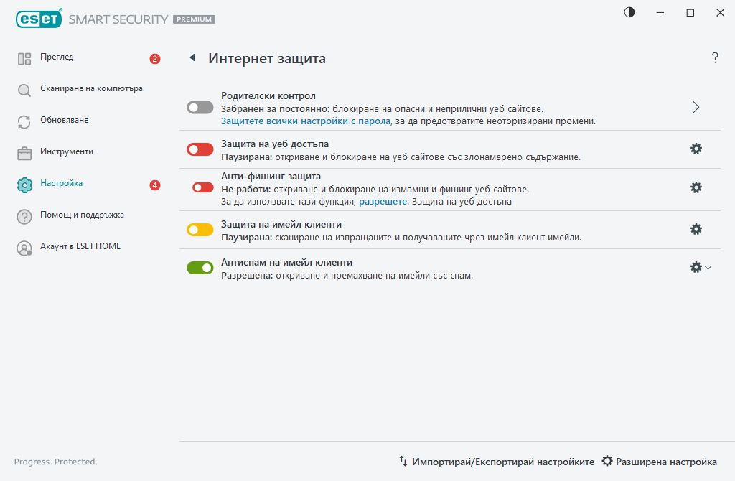
Task: Click the back arrow beside Интернет защита
Action: 192,58
